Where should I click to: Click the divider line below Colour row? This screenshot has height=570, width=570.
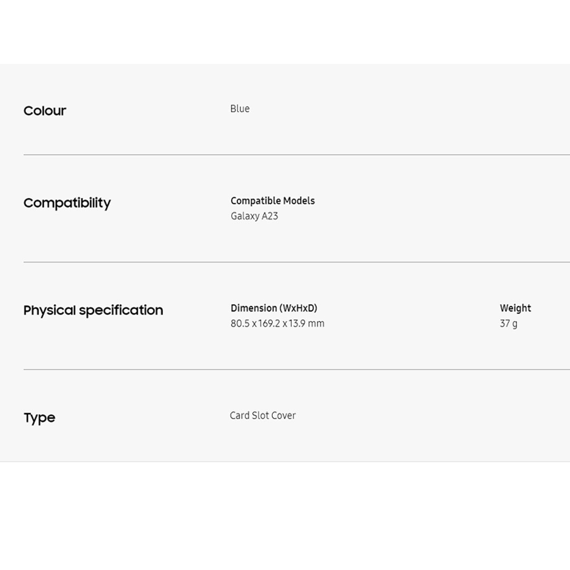(296, 155)
